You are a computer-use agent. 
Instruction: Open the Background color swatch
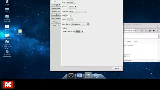point(78,32)
